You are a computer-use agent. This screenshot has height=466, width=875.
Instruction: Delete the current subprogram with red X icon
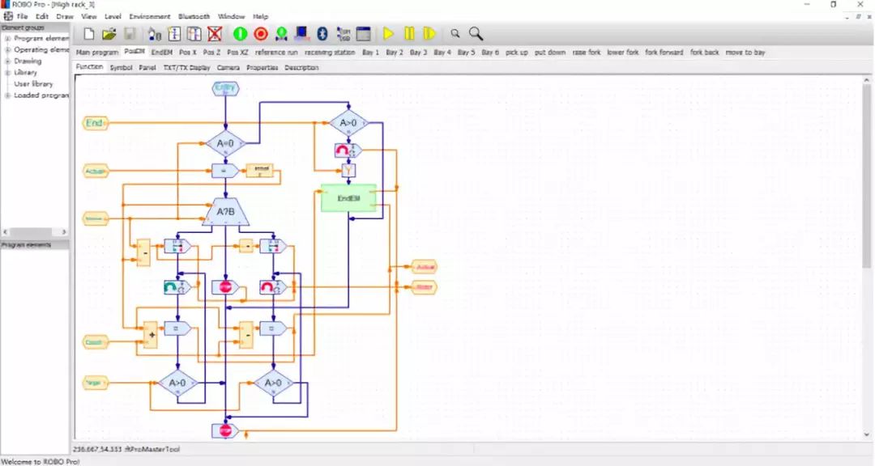point(215,34)
